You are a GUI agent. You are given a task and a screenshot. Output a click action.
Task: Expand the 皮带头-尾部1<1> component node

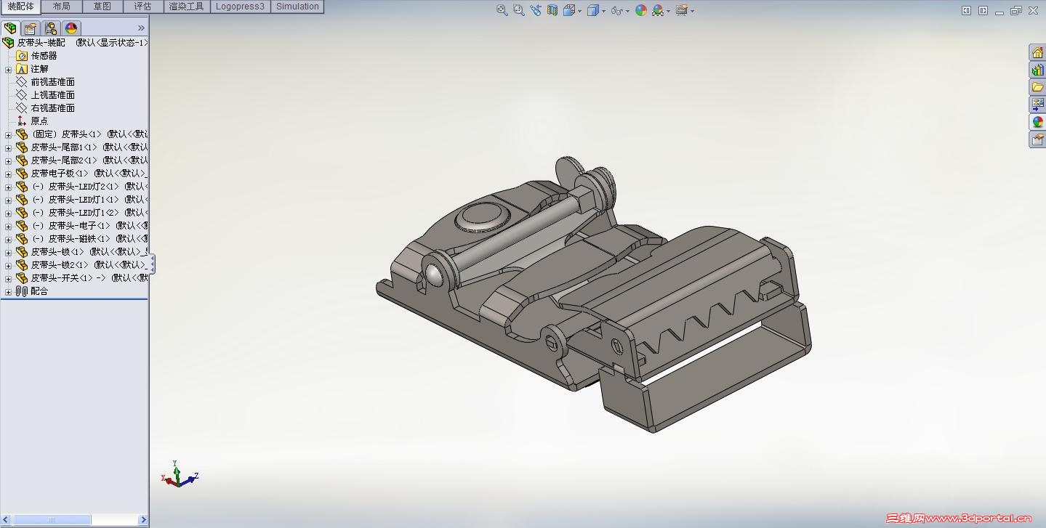click(x=9, y=148)
